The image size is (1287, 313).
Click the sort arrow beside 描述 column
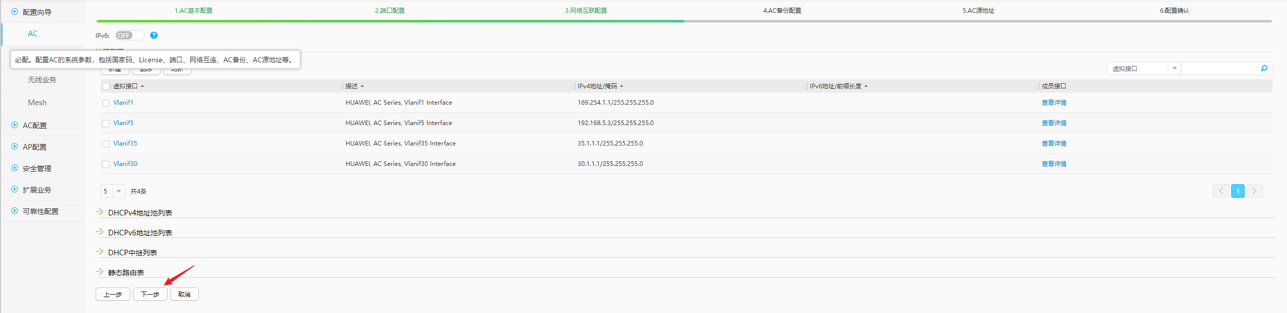[x=362, y=86]
